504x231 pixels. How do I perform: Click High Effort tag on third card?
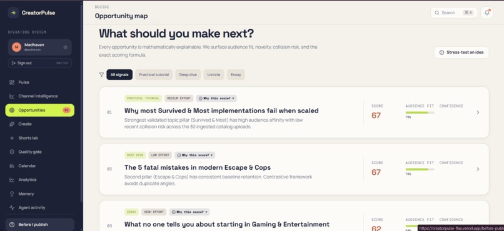click(154, 212)
